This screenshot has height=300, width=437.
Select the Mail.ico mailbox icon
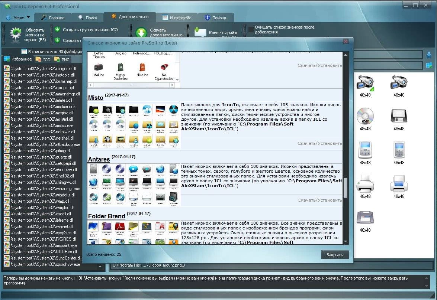99,68
